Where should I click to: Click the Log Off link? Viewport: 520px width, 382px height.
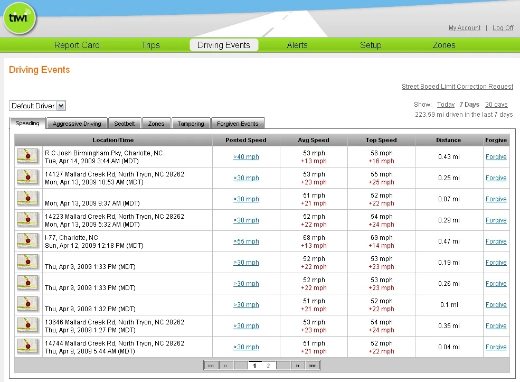(x=503, y=28)
